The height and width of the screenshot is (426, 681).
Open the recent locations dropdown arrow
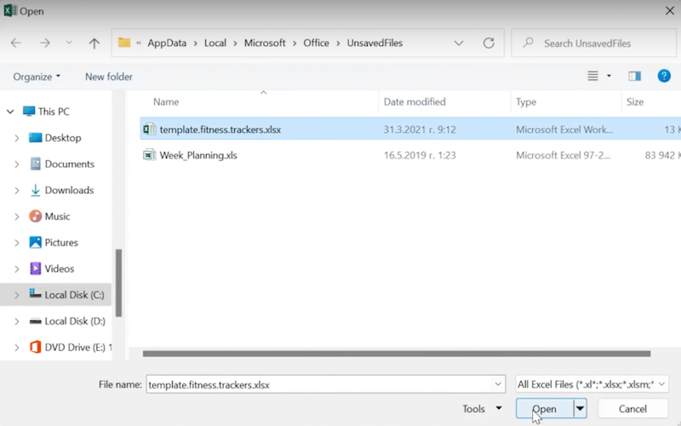point(69,43)
